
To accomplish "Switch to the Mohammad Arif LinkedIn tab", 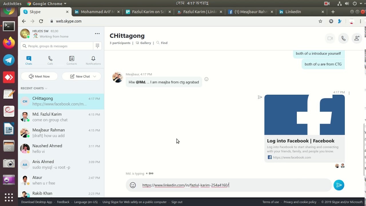I will [97, 12].
